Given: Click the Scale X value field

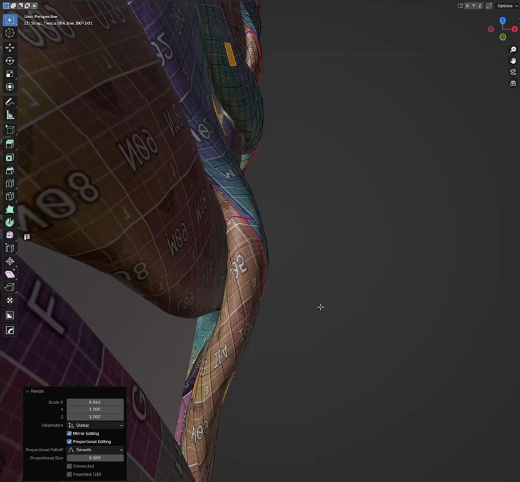Looking at the screenshot, I should tap(95, 402).
